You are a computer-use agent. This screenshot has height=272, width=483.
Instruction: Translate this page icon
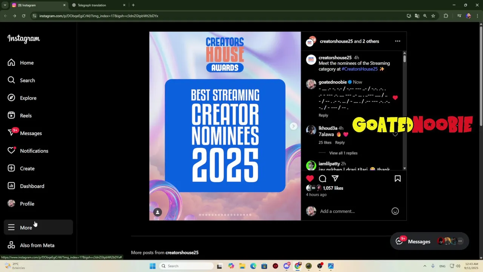(x=417, y=16)
